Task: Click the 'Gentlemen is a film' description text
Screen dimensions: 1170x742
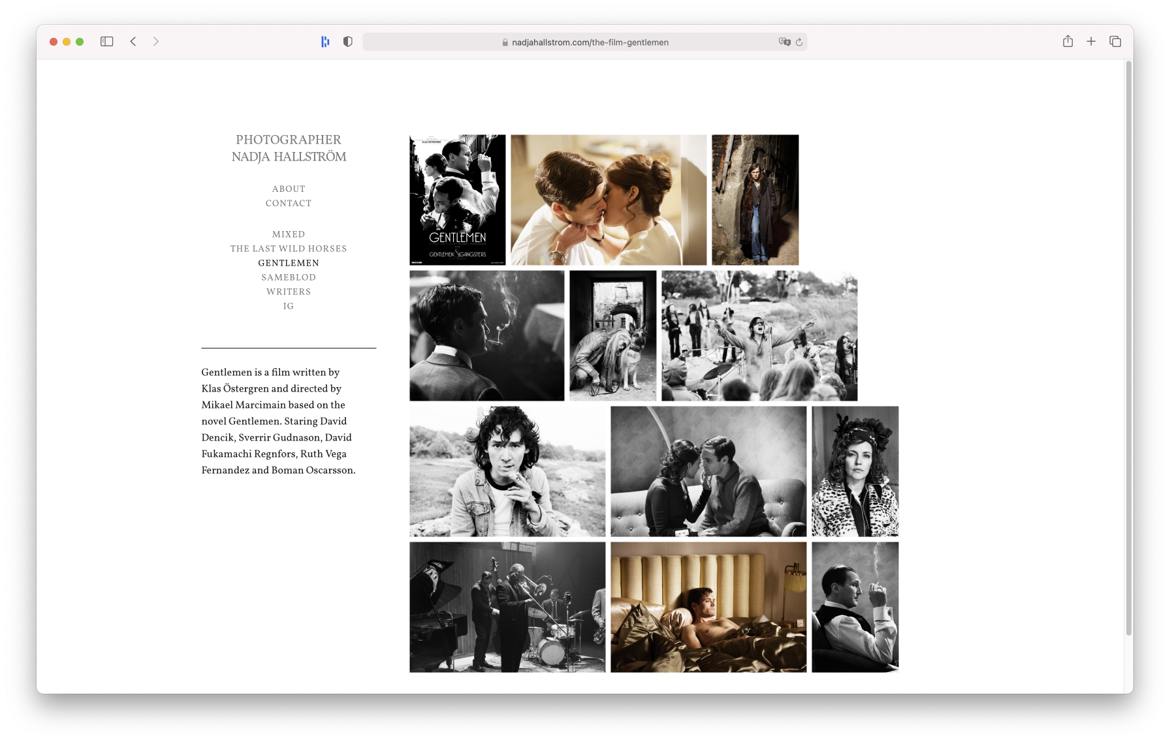Action: (x=279, y=421)
